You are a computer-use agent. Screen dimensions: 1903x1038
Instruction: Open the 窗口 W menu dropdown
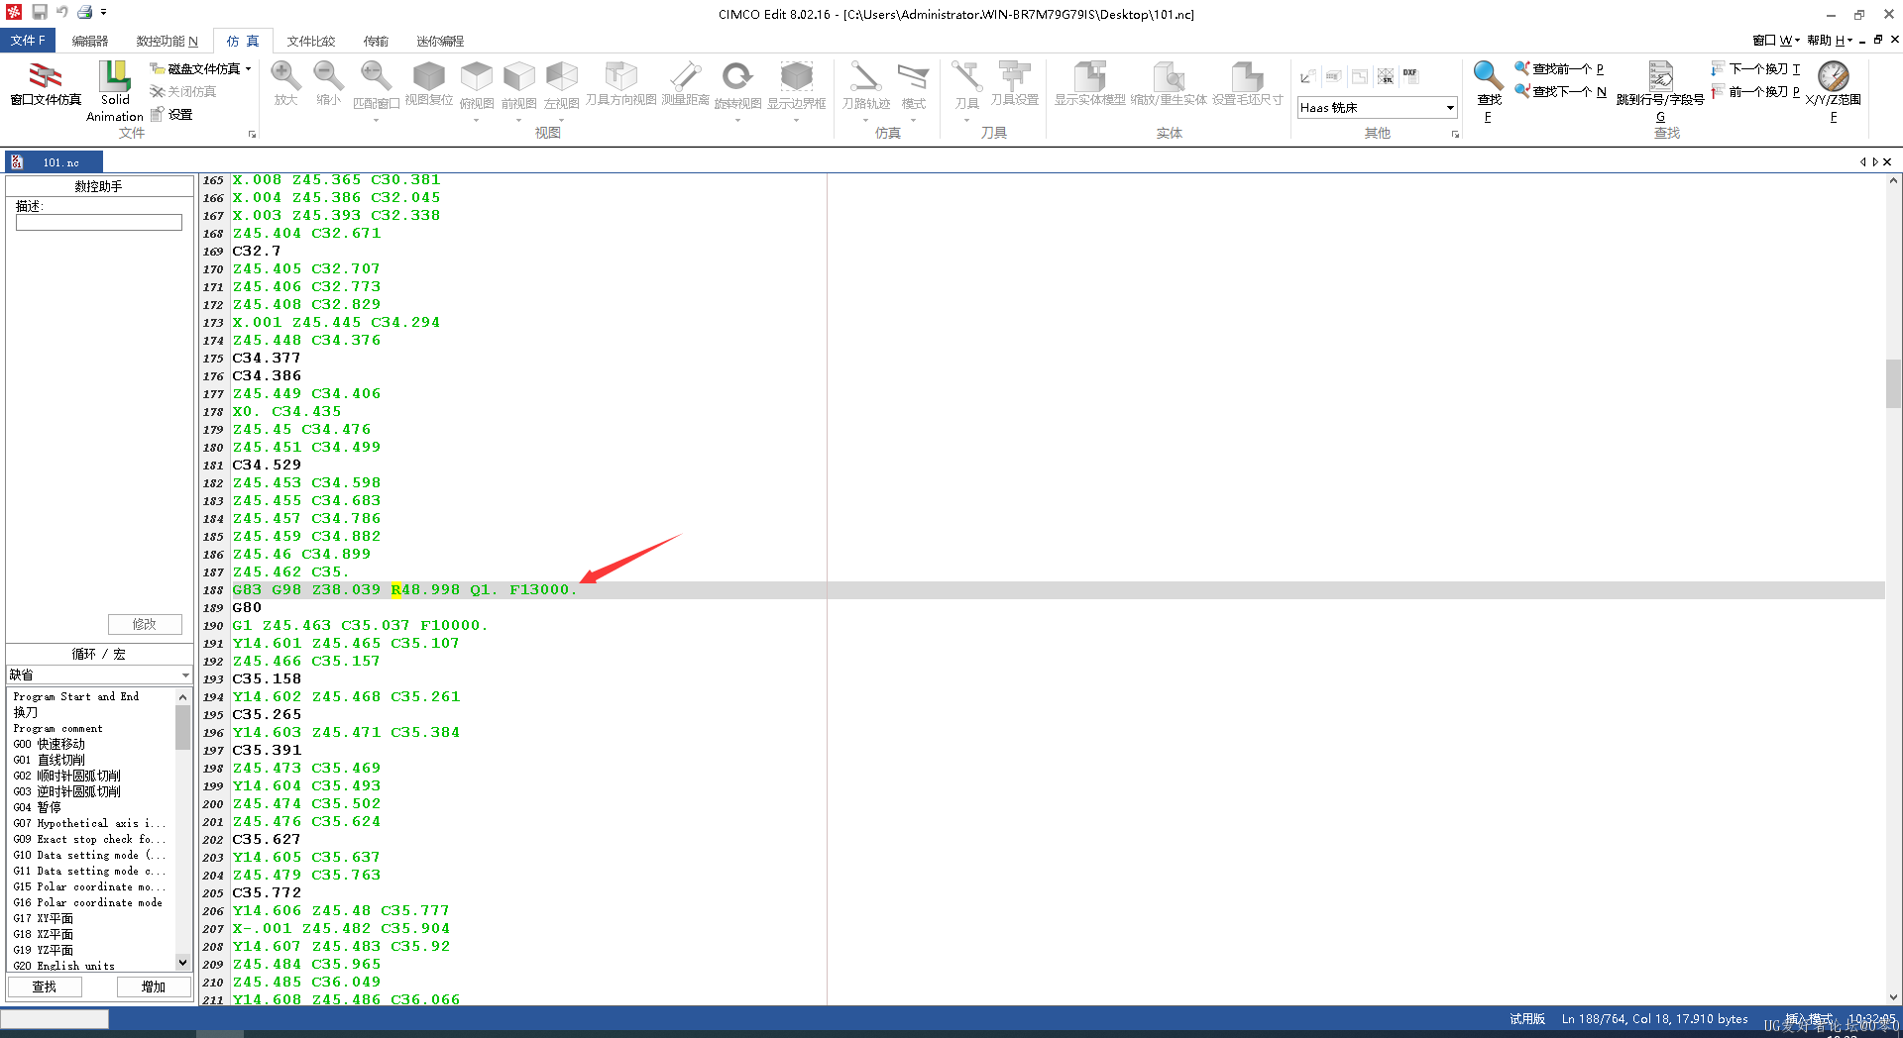click(1775, 41)
